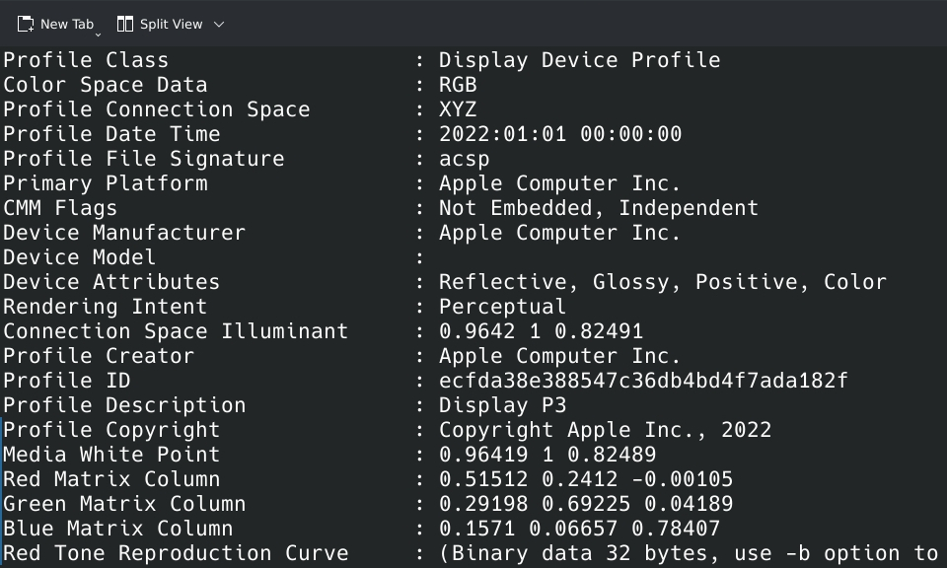Click the Profile Date Time value
Screen dimensions: 947x568
pos(559,134)
